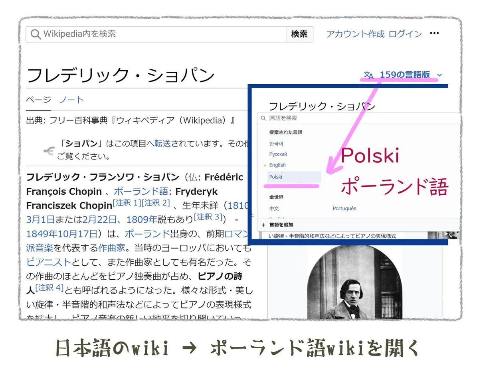Click the redirect arrow icon beside ショパン note
This screenshot has width=479, height=383.
(49, 150)
